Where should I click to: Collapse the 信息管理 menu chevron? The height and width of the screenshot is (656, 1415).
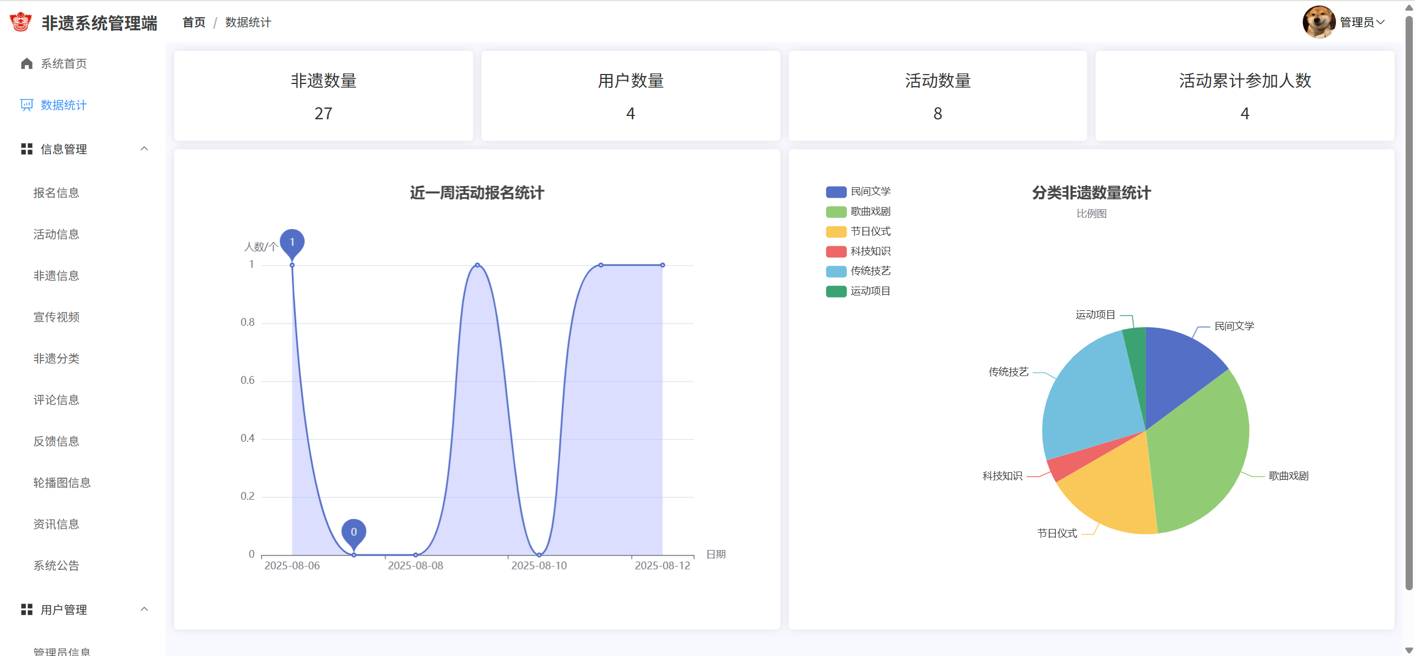(144, 149)
